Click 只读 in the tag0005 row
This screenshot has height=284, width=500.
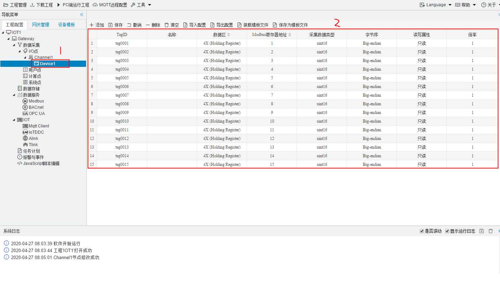coord(422,78)
